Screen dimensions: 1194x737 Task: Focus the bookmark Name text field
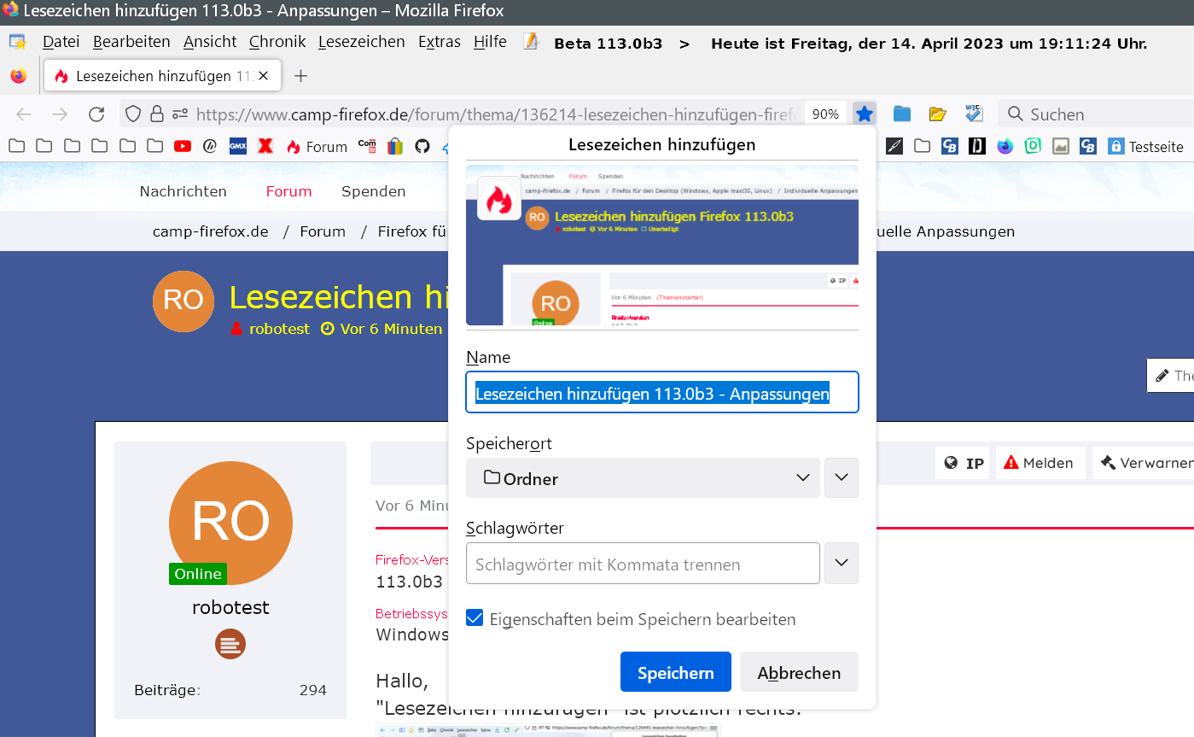click(x=662, y=393)
